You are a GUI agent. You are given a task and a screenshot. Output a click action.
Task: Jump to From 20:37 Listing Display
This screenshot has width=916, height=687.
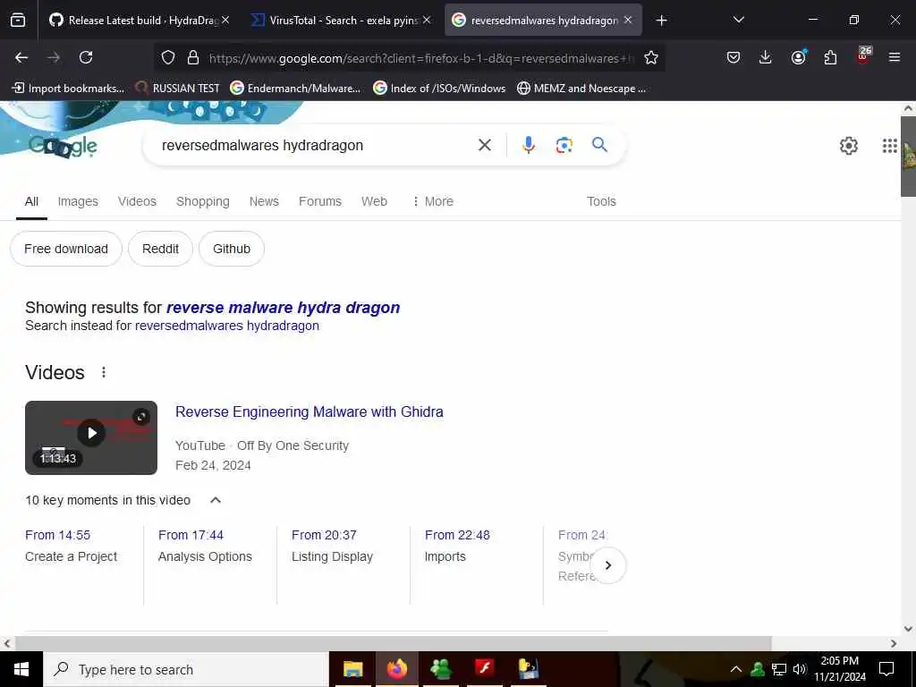[332, 546]
